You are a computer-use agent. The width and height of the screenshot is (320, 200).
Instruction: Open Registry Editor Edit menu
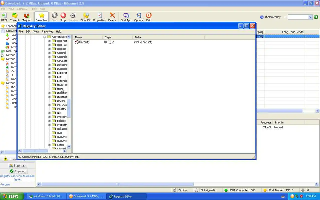pyautogui.click(x=28, y=31)
